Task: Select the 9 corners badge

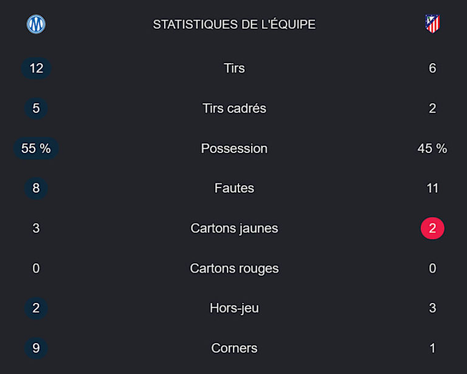Action: 36,348
